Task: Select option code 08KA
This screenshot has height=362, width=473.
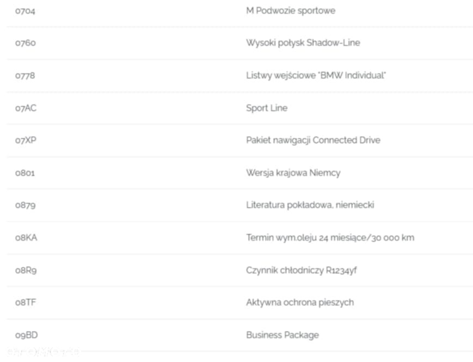Action: [x=26, y=238]
